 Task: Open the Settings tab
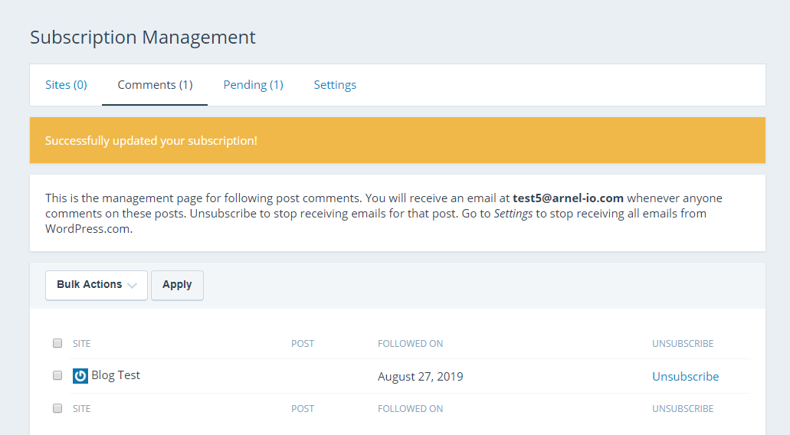(335, 85)
